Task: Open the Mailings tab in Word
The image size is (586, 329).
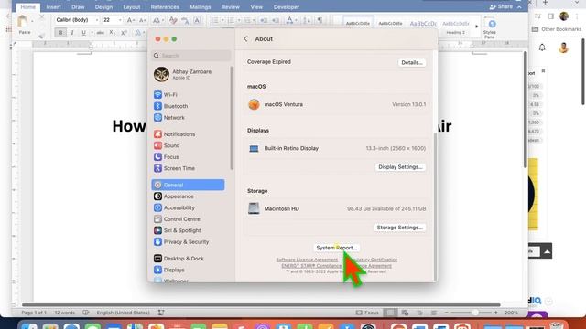Action: (x=201, y=7)
